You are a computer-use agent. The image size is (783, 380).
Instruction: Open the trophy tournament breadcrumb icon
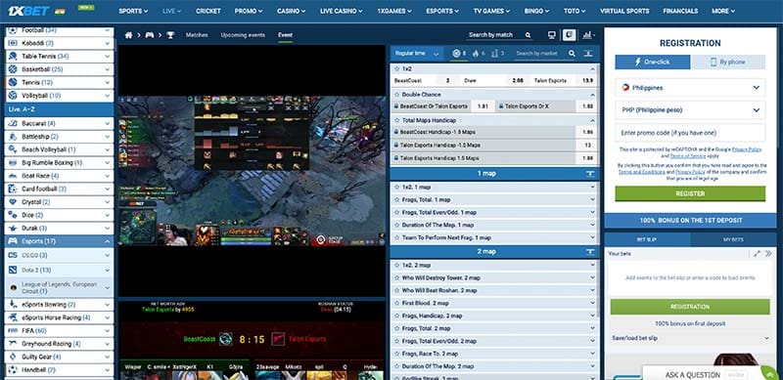pos(170,35)
